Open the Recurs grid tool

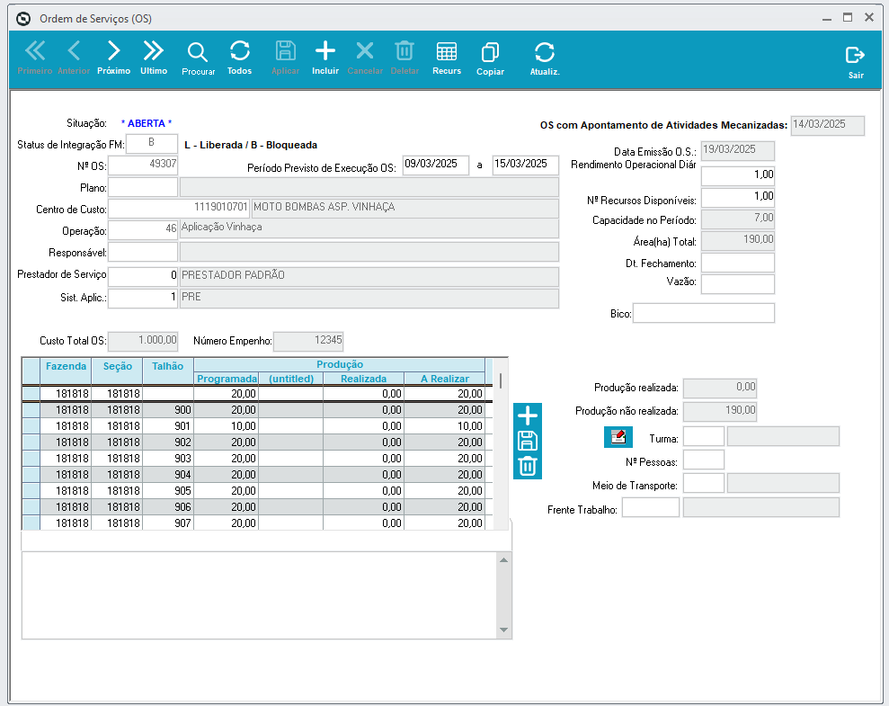click(446, 57)
